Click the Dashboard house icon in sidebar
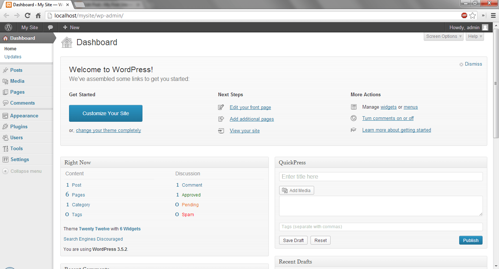Screen dimensions: 499x269 point(5,38)
